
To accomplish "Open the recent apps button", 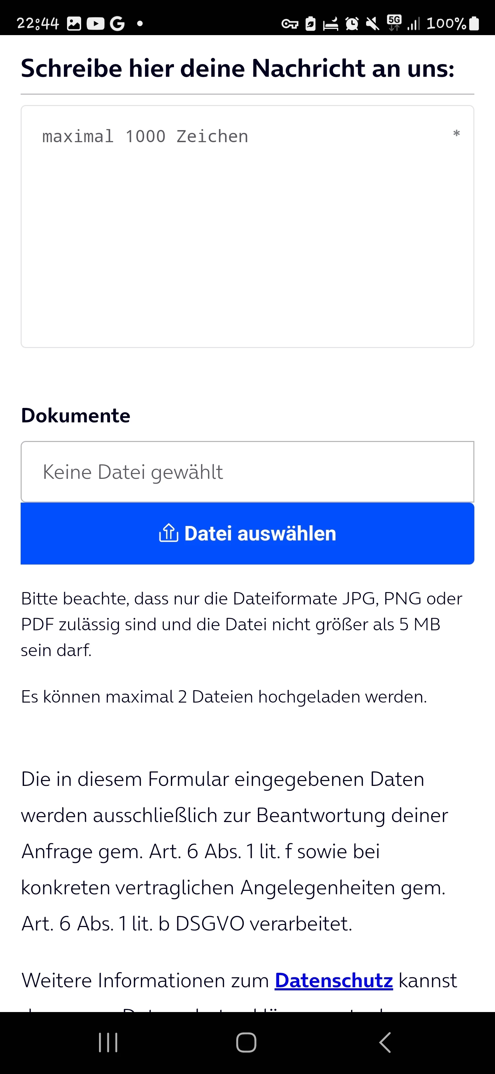I will click(108, 1042).
